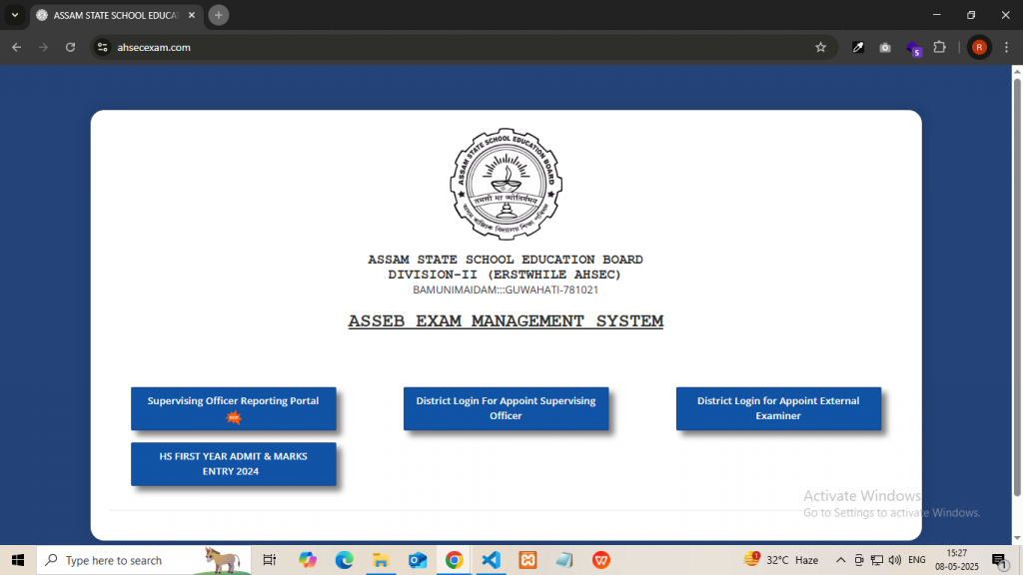Open Supervising Officer Reporting Portal
This screenshot has height=575, width=1023.
pos(234,408)
